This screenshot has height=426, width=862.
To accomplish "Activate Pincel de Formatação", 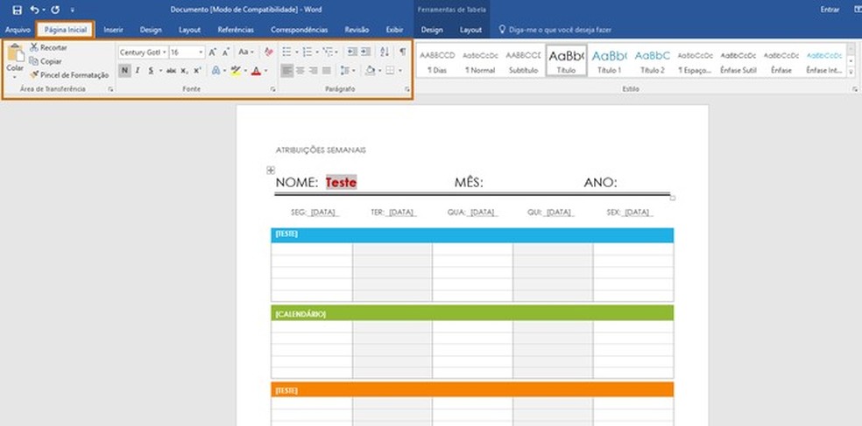I will coord(69,74).
